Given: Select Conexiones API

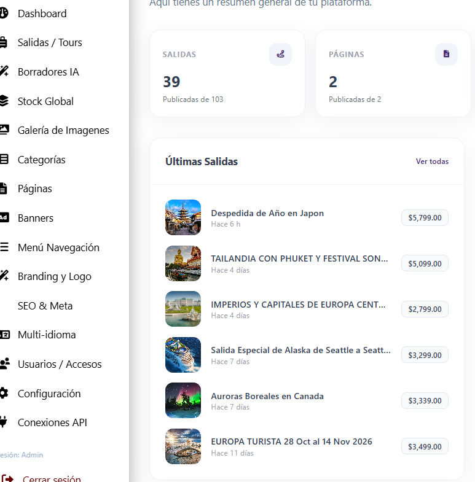Looking at the screenshot, I should point(52,422).
